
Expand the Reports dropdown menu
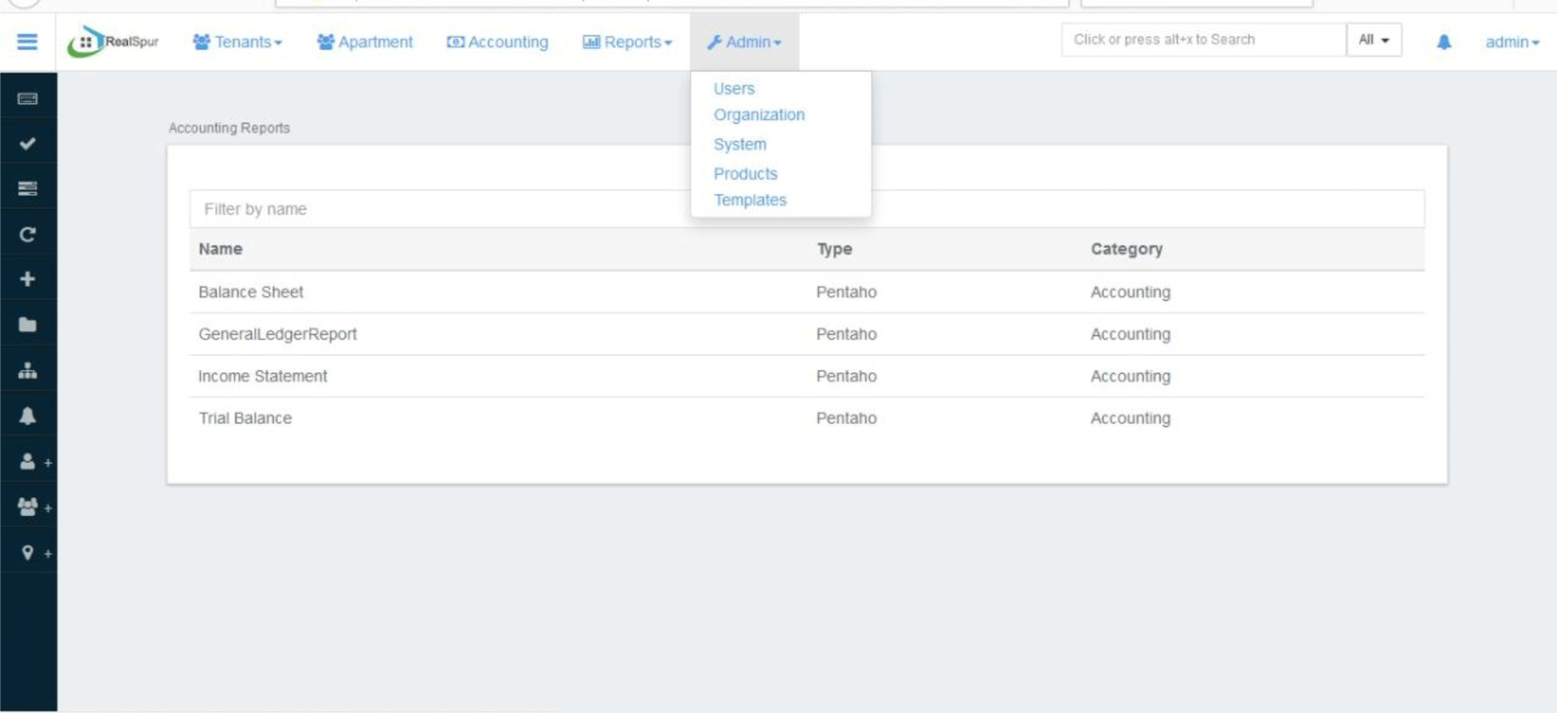(x=627, y=41)
